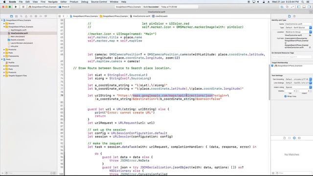Choose the iPhone 6 run destination

pos(64,7)
